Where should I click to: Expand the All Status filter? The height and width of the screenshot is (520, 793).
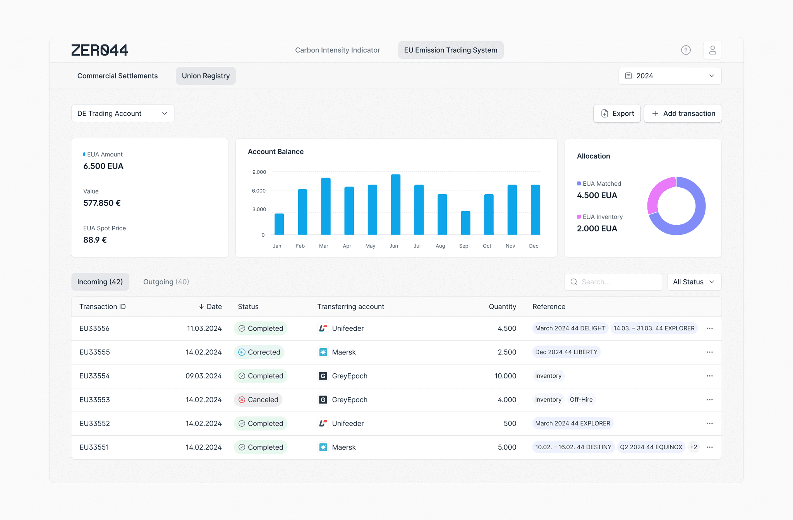coord(693,282)
